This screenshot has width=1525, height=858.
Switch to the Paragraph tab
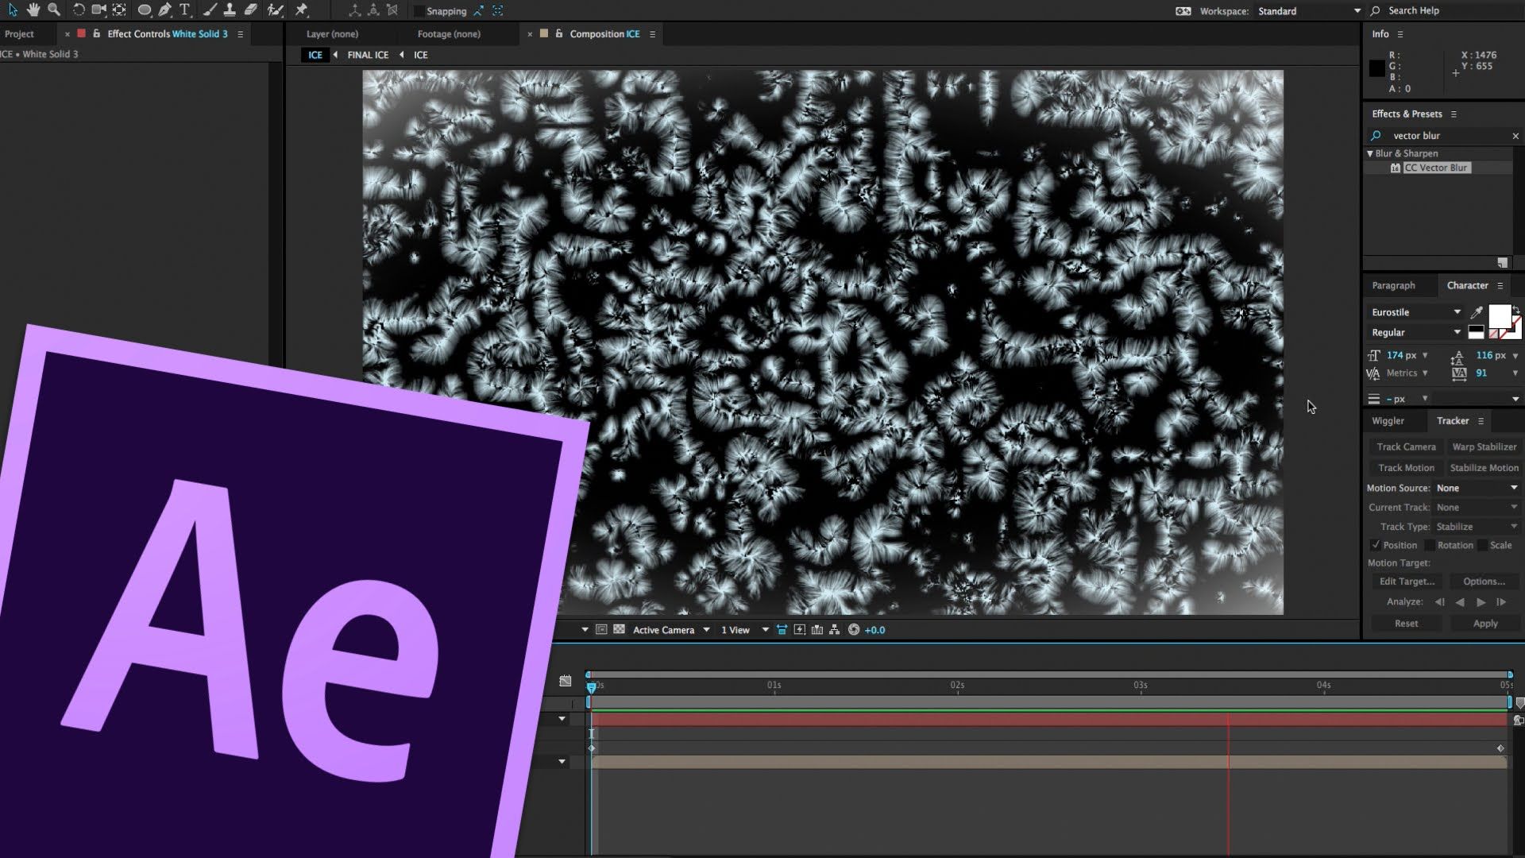[1393, 285]
